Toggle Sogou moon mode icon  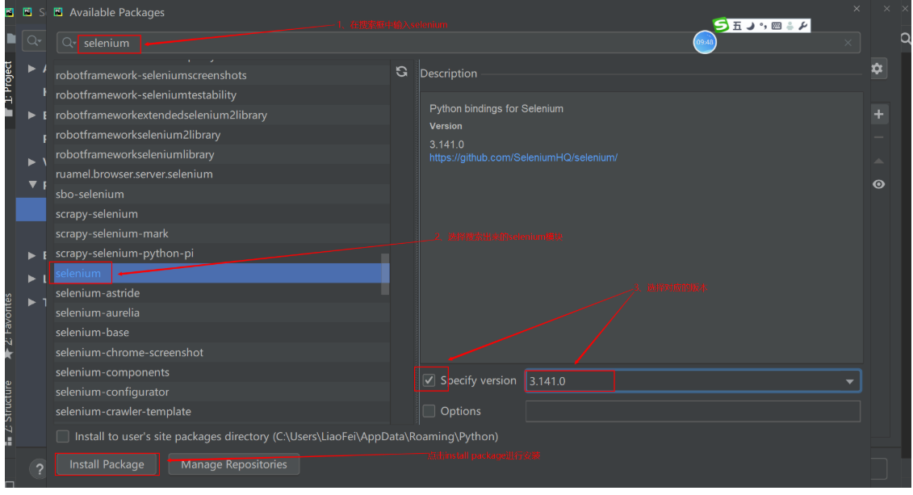751,26
